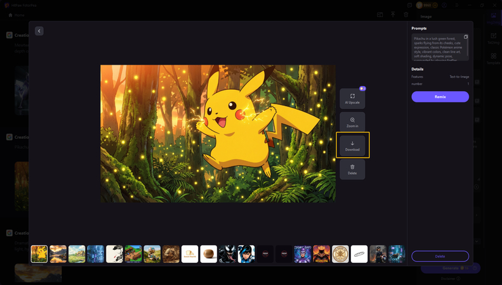Image resolution: width=502 pixels, height=285 pixels.
Task: Click the "Text-to-Image" features value
Action: [459, 77]
